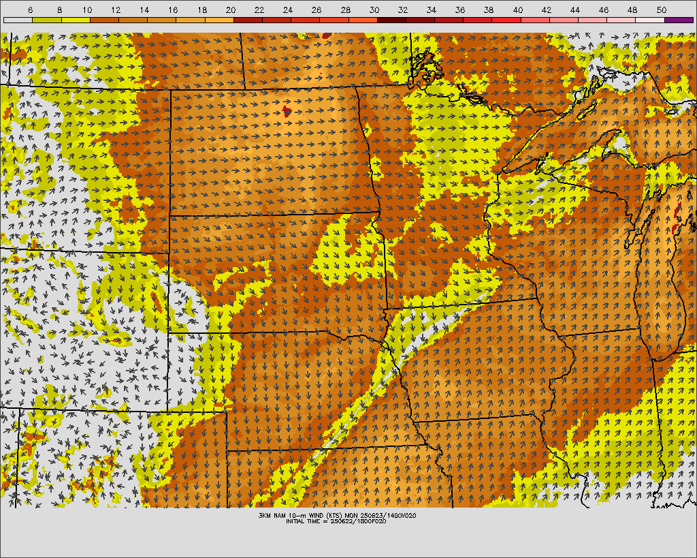The image size is (697, 558).
Task: Click the gray legend swatch left of 6
Action: 18,20
